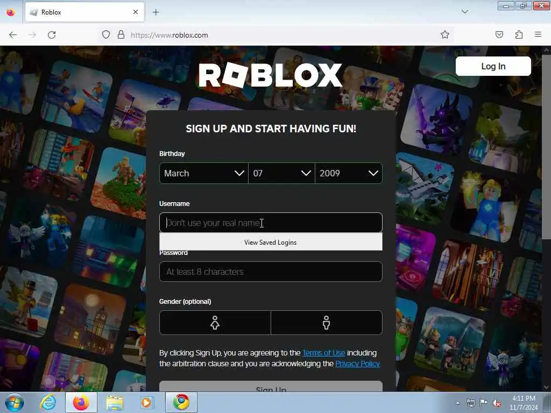Open the birthday day dropdown showing 07
Viewport: 551px width, 413px height.
(281, 173)
